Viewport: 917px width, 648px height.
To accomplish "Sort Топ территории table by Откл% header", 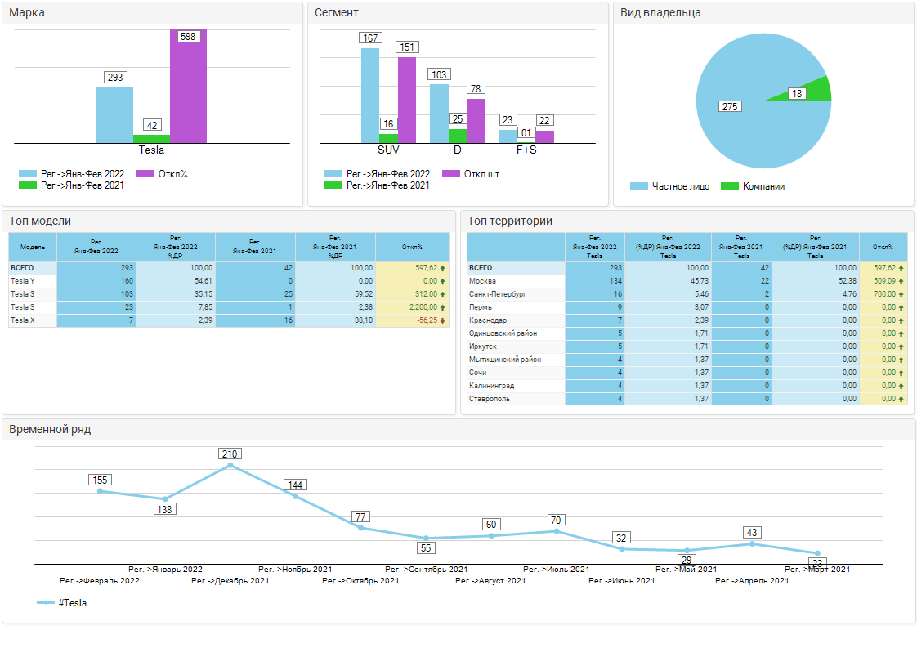I will point(883,247).
